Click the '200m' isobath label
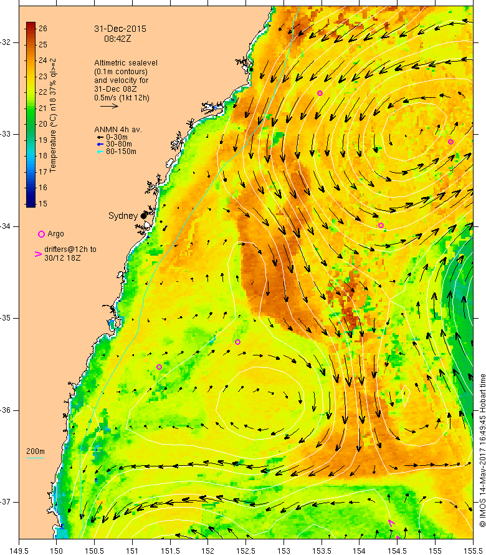 tap(36, 451)
